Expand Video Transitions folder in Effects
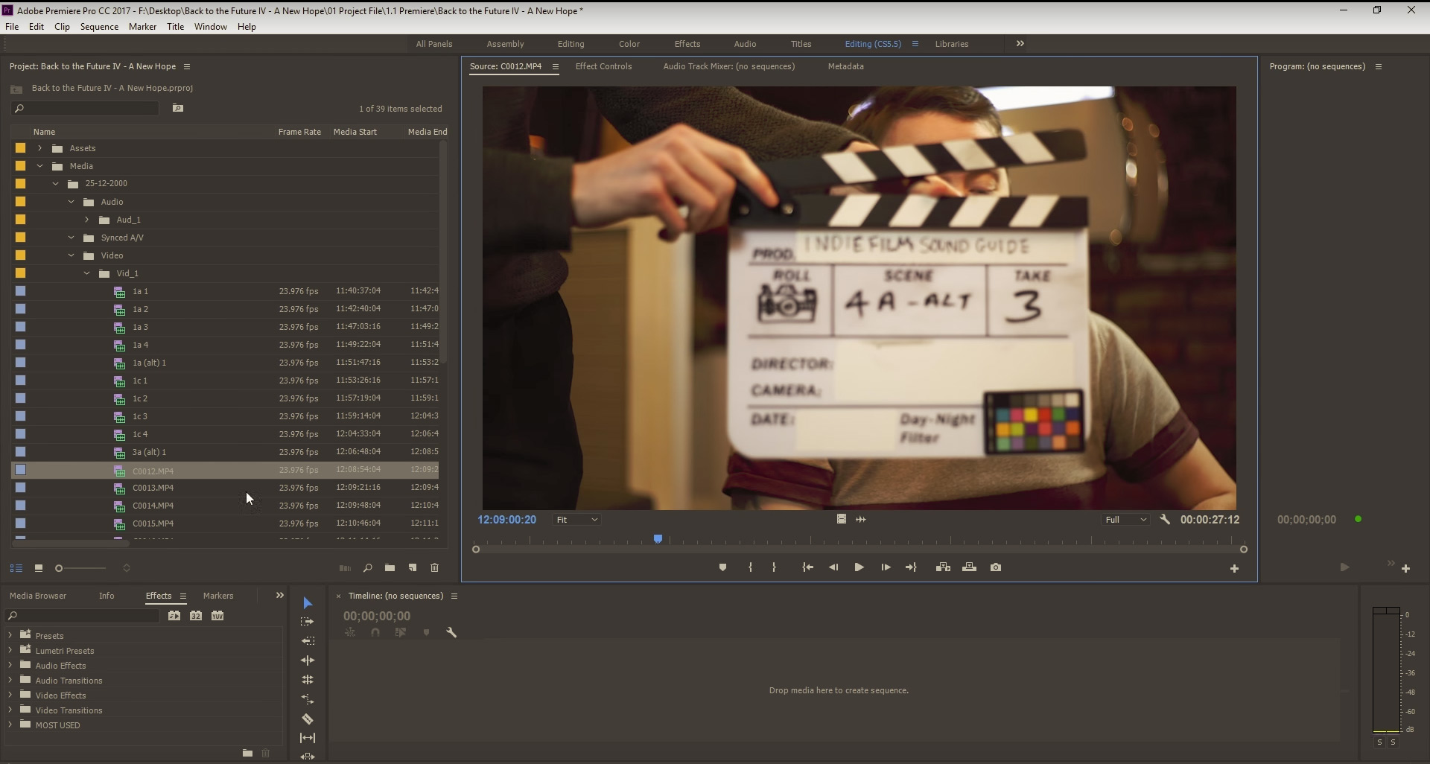Image resolution: width=1430 pixels, height=764 pixels. pos(10,710)
